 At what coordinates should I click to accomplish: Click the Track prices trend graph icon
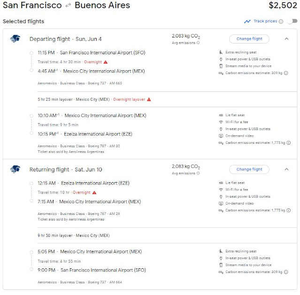247,22
